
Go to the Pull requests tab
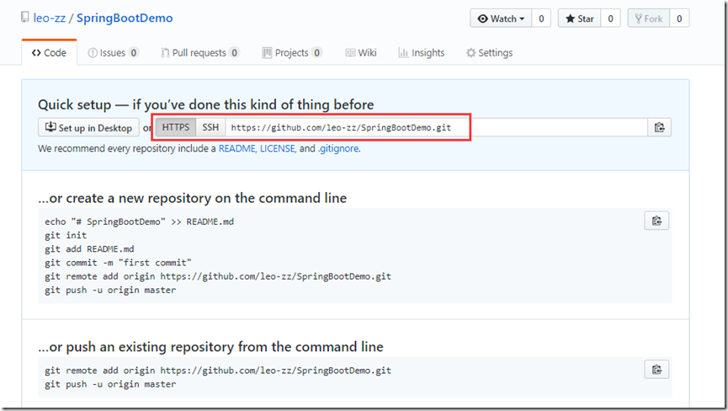click(199, 53)
